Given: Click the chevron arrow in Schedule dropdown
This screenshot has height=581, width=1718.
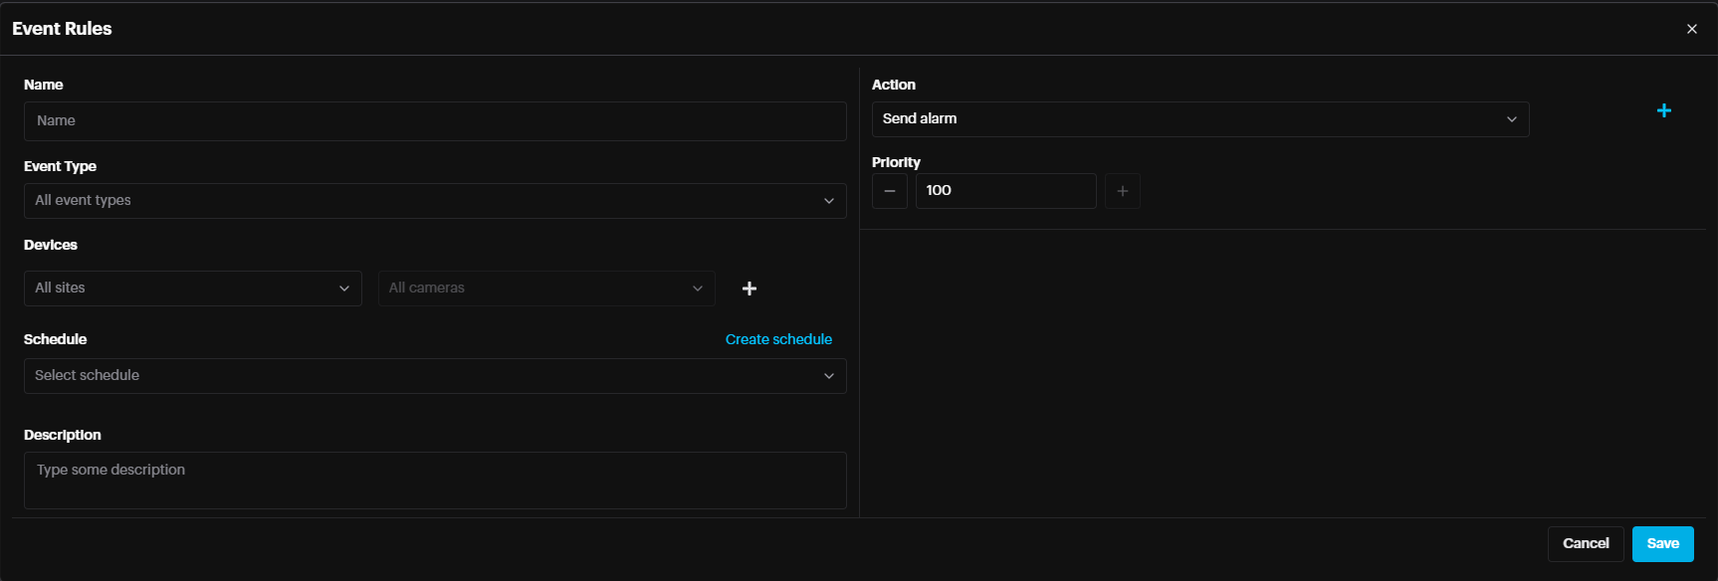Looking at the screenshot, I should point(828,376).
